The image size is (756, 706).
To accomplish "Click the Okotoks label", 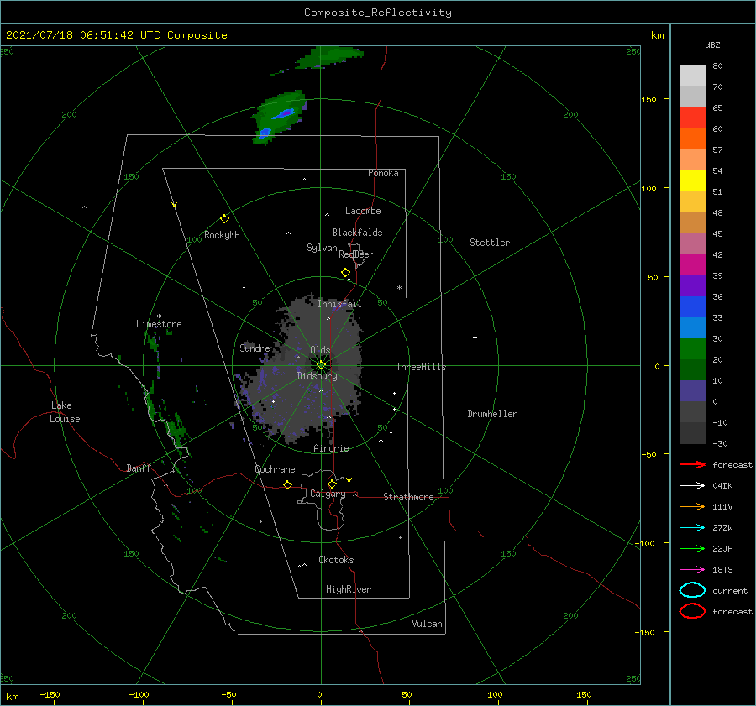I will pos(336,561).
